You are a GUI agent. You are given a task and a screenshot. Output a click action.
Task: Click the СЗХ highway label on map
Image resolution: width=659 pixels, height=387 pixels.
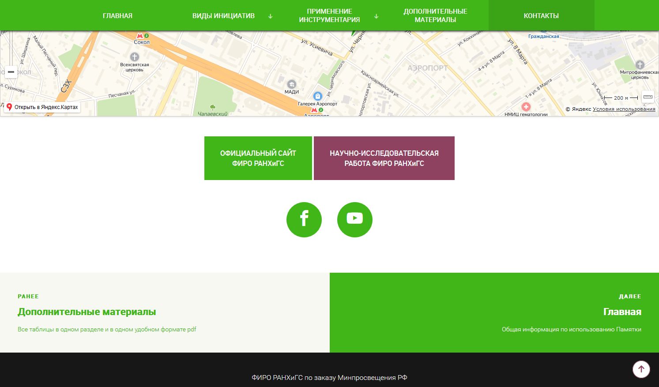click(x=66, y=86)
